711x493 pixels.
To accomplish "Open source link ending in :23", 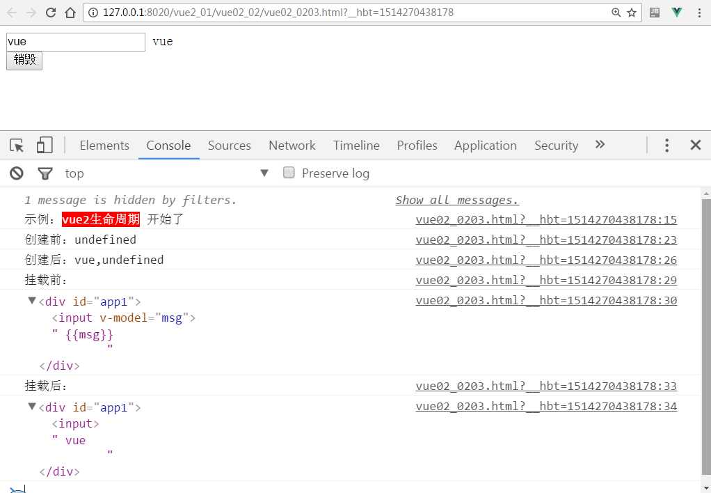I will click(546, 240).
